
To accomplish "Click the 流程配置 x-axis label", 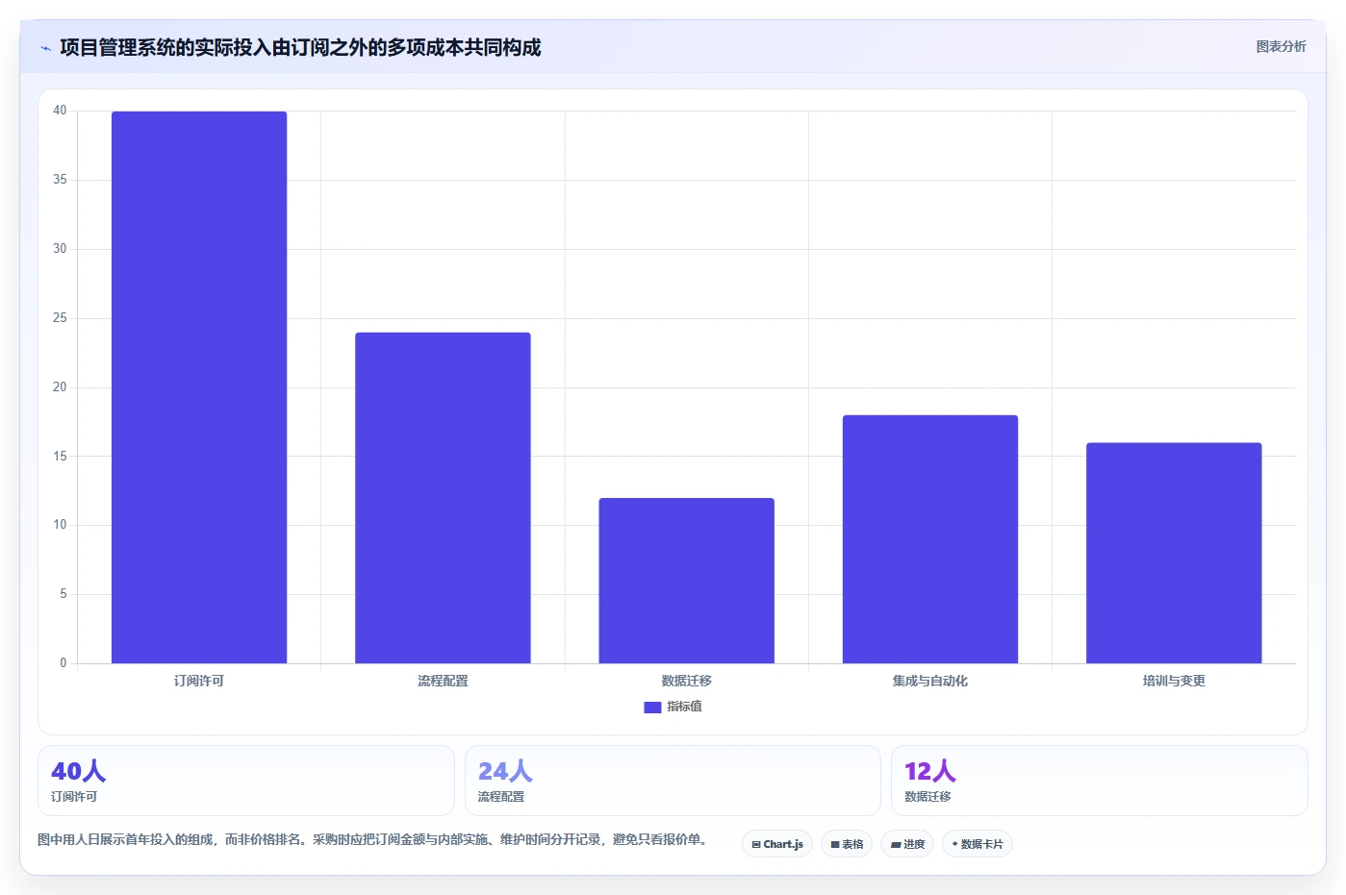I will pos(443,681).
